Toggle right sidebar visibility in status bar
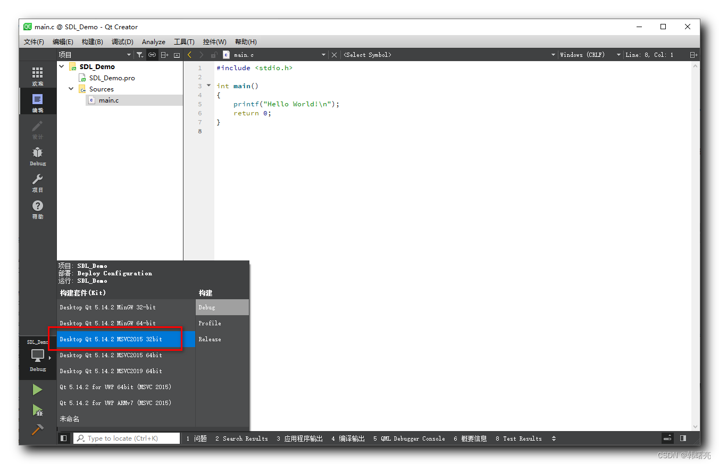Viewport: 719px width, 464px height. (x=683, y=438)
